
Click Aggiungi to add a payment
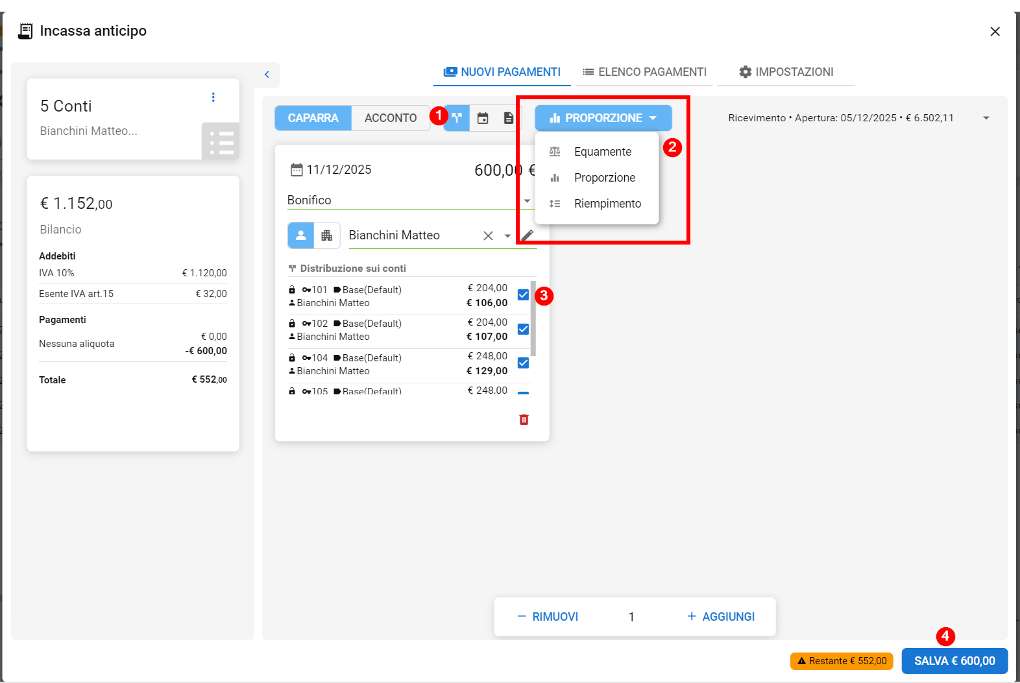(x=720, y=617)
